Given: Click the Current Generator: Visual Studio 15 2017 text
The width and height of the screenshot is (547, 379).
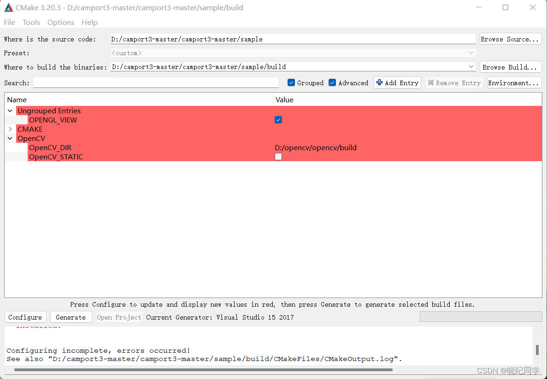Looking at the screenshot, I should pyautogui.click(x=220, y=317).
